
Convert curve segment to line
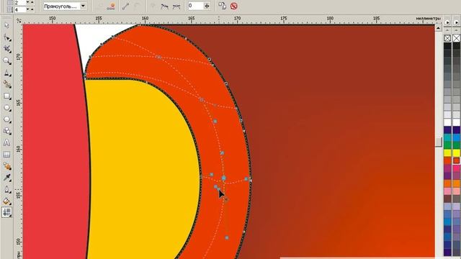pyautogui.click(x=125, y=6)
